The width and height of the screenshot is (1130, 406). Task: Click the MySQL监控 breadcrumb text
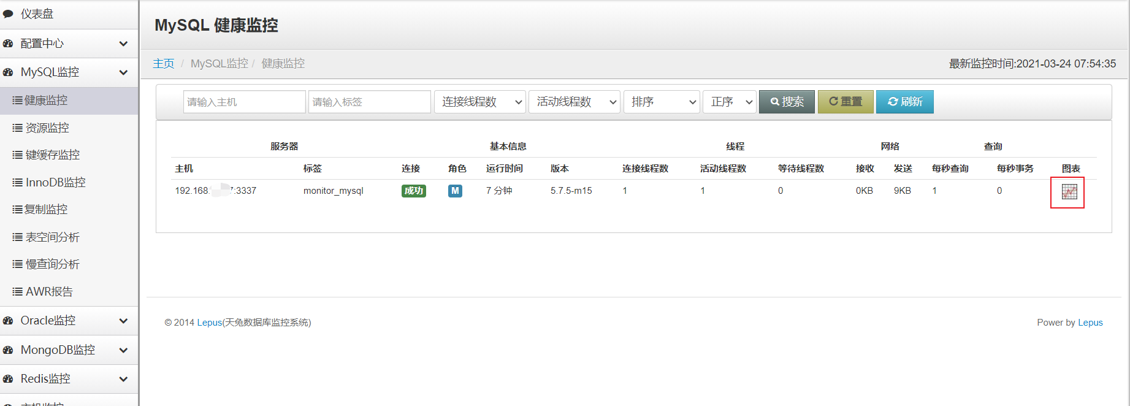pos(220,64)
